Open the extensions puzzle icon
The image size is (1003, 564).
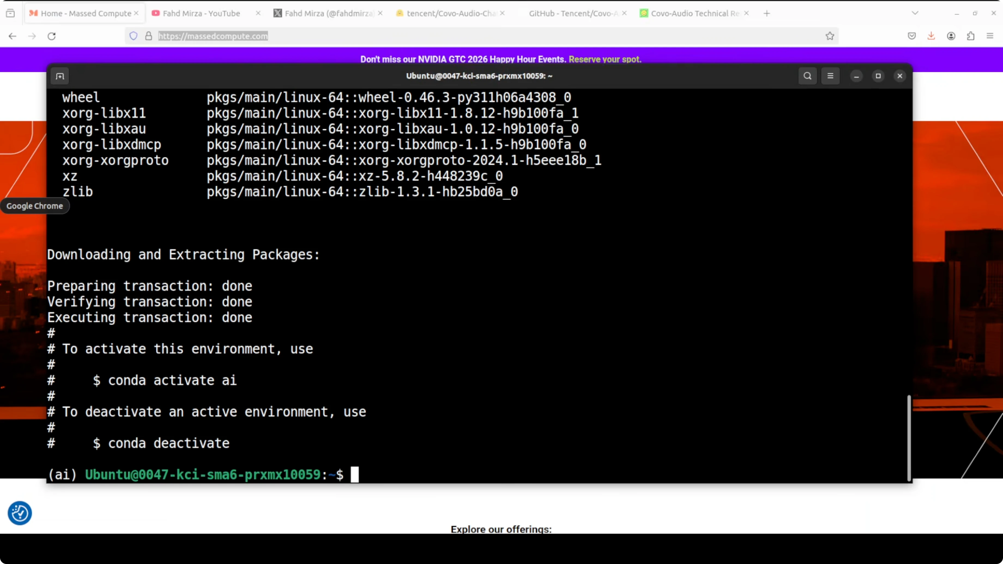[x=971, y=36]
